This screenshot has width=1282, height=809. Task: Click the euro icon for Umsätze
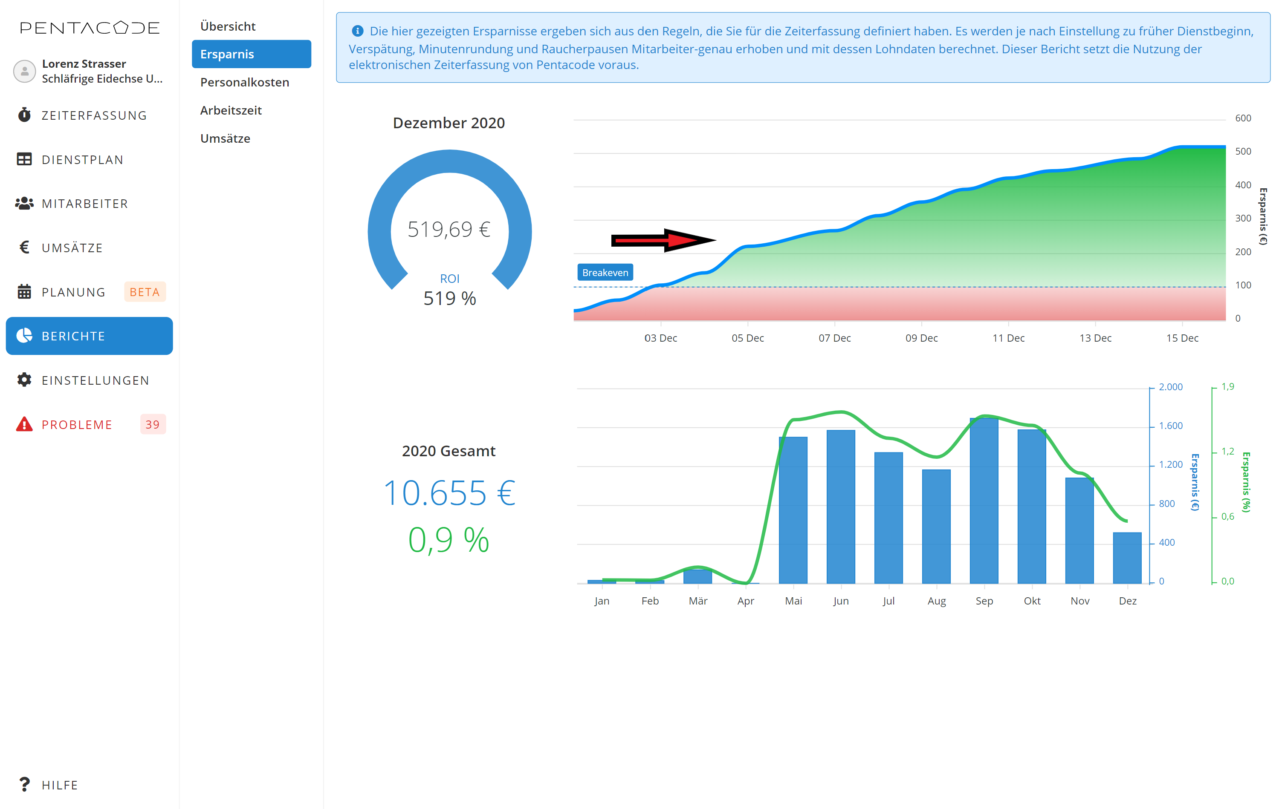pyautogui.click(x=24, y=248)
